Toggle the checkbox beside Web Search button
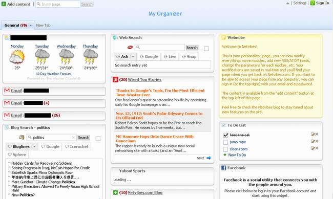 pos(206,49)
